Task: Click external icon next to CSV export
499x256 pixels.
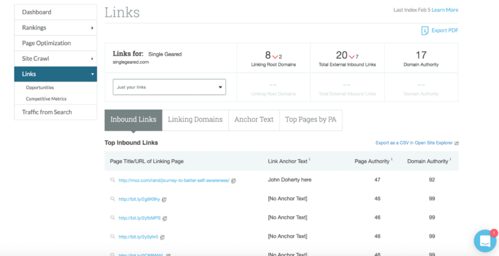Action: (x=457, y=144)
